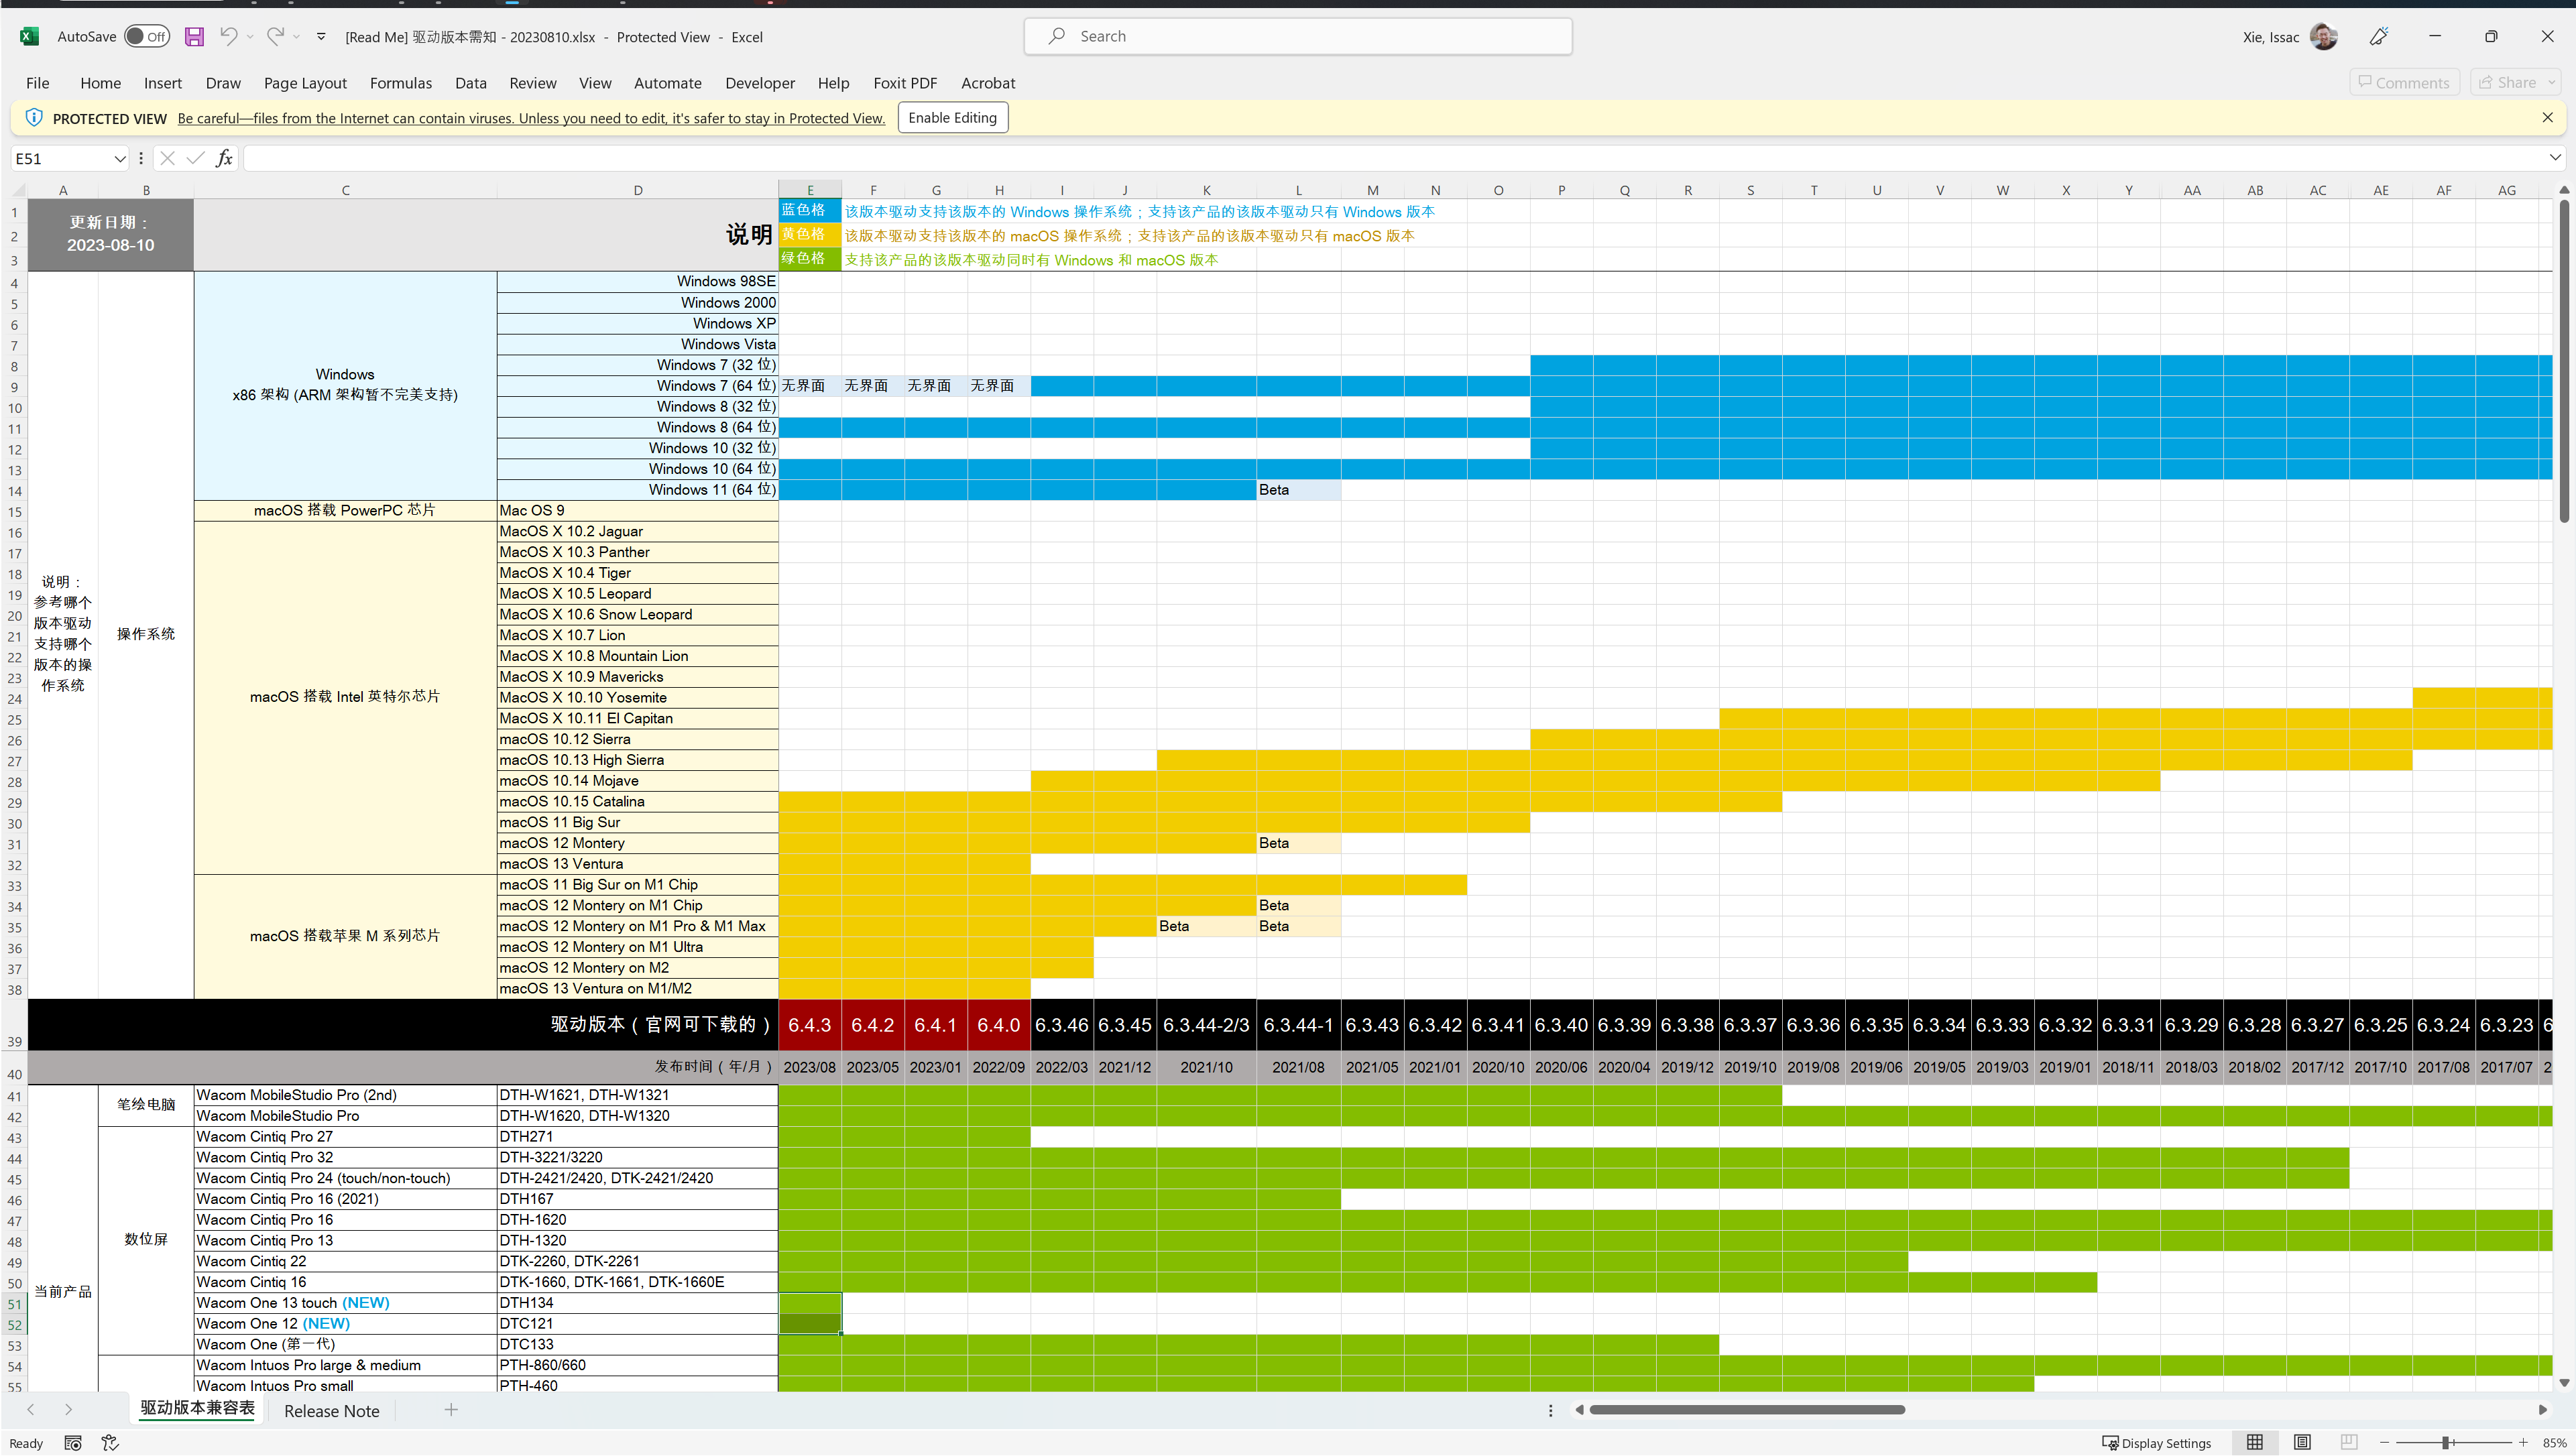Click the Select All corner triangle

tap(19, 190)
